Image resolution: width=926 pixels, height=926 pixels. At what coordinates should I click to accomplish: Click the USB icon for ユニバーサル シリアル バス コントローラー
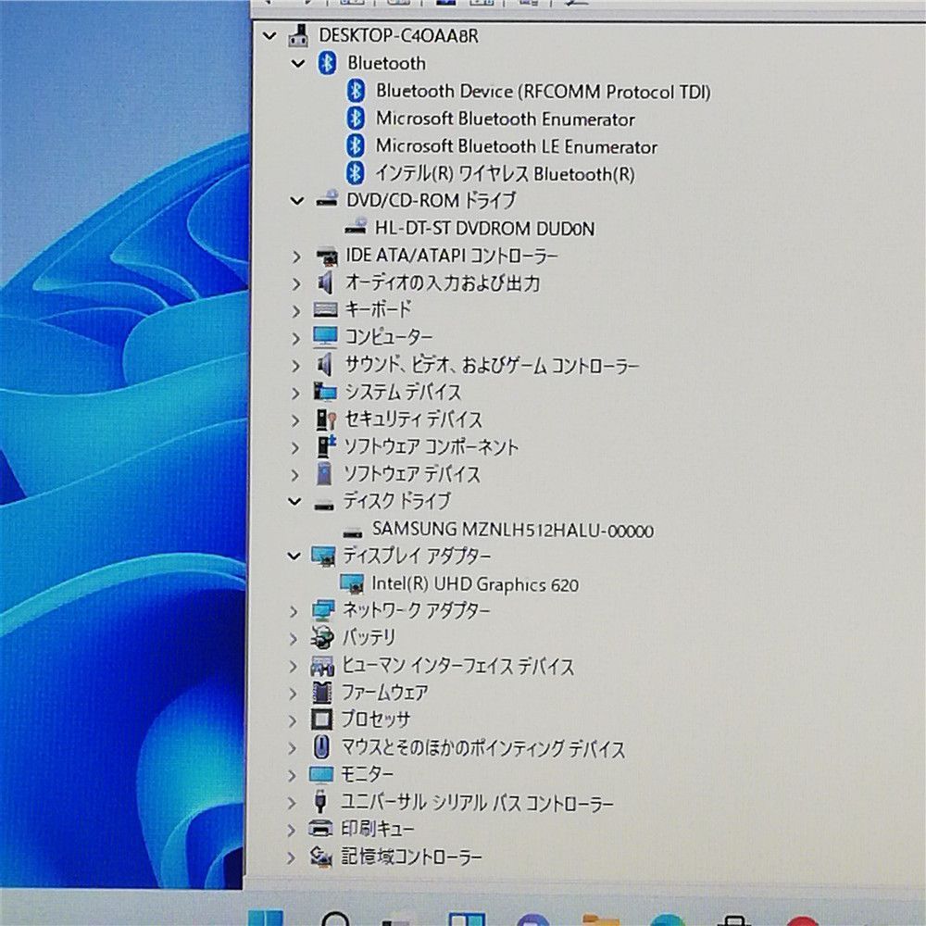[320, 802]
